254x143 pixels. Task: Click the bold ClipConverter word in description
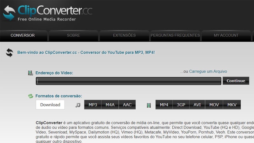pos(49,123)
